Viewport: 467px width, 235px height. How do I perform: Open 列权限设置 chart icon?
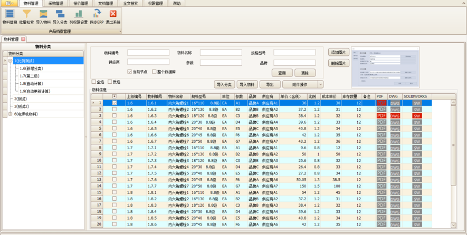79,14
